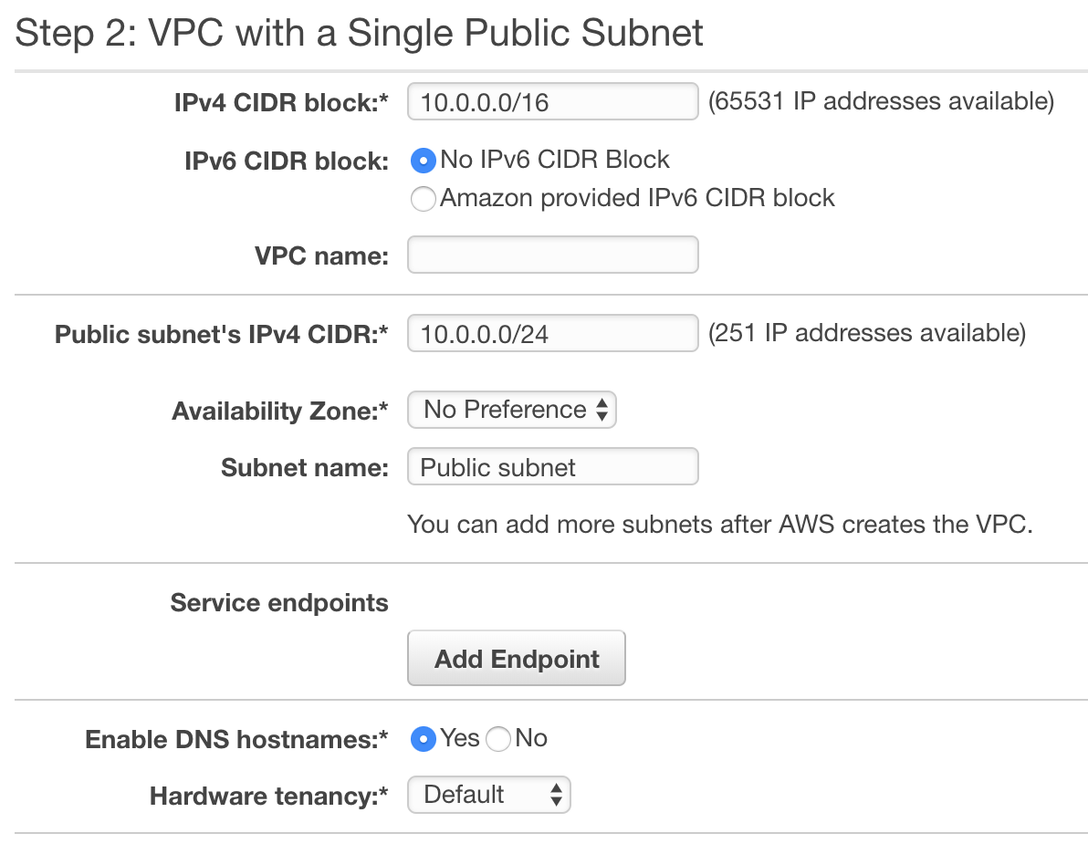Screen dimensions: 1088x854
Task: Click the 65531 IP addresses available text
Action: click(x=881, y=101)
